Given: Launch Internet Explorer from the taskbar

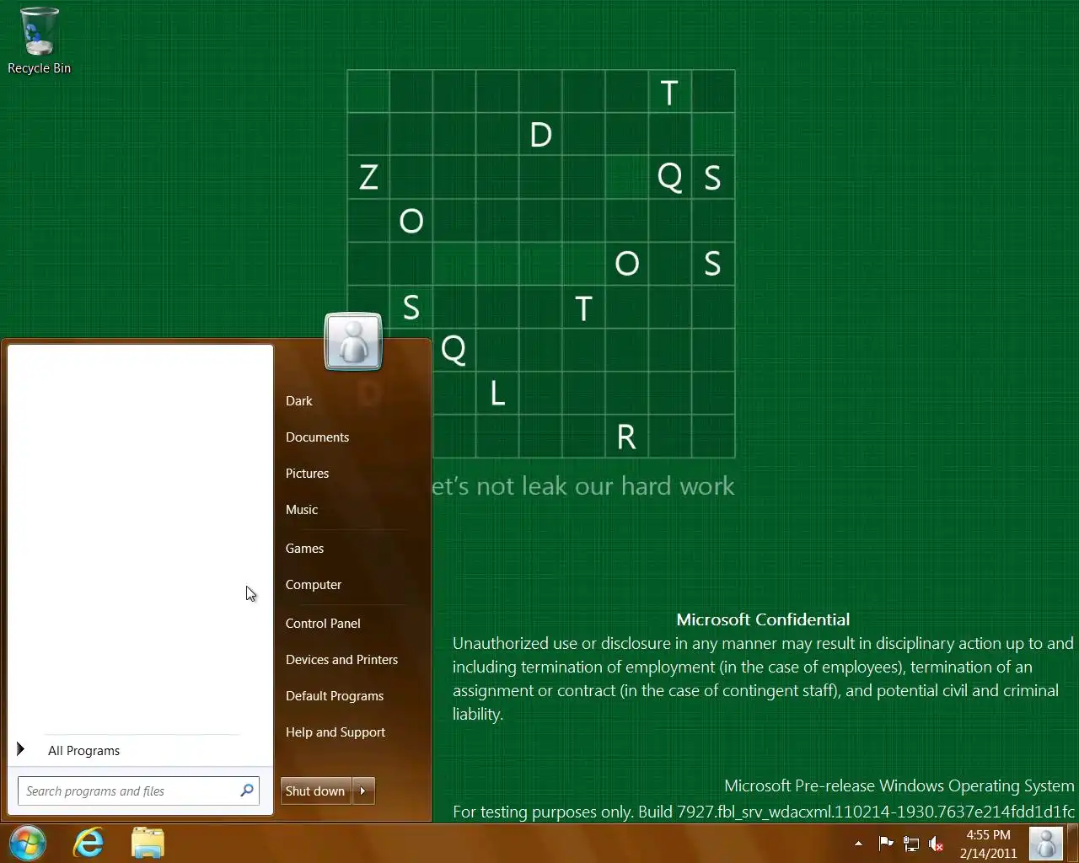Looking at the screenshot, I should click(x=89, y=843).
